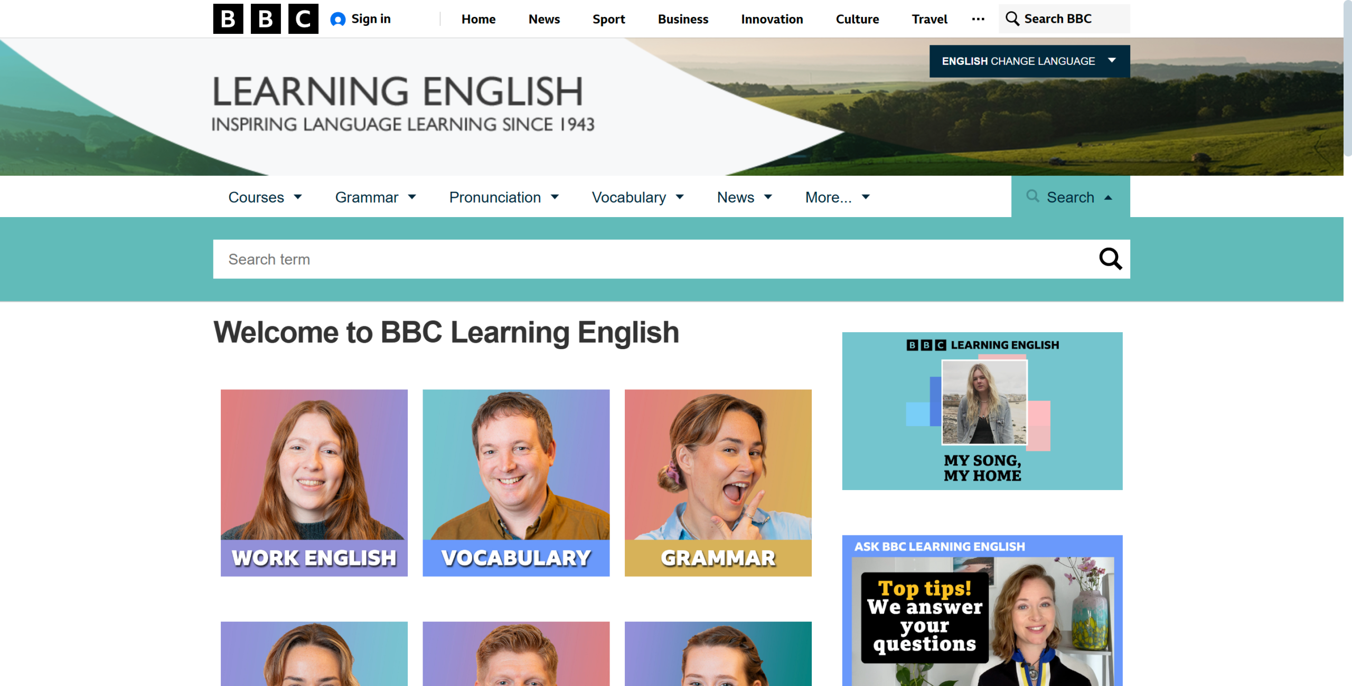Open the Business section
The height and width of the screenshot is (686, 1352).
pyautogui.click(x=683, y=19)
